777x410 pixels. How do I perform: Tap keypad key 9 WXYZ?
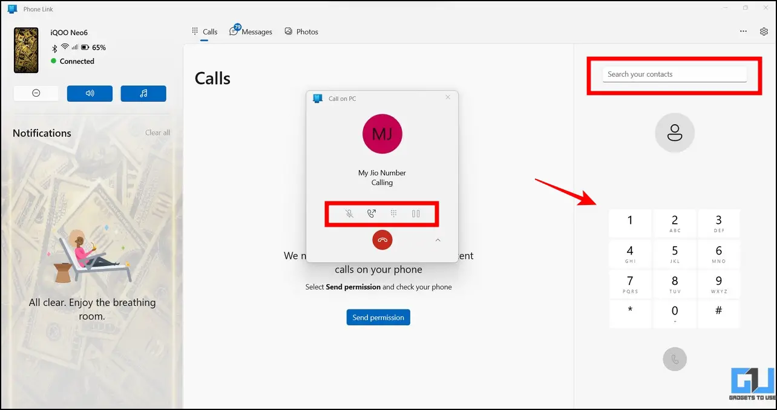(719, 284)
